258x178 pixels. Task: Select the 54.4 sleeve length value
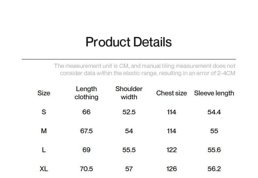pos(214,112)
